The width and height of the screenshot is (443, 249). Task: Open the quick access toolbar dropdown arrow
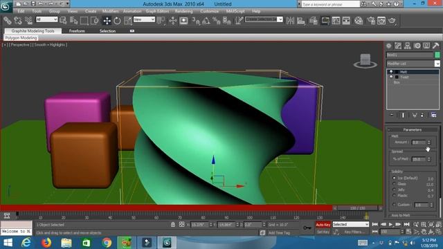68,3
